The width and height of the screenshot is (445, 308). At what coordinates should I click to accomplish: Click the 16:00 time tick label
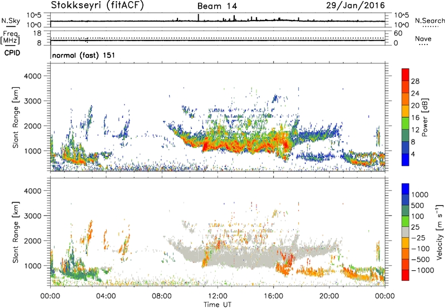[x=273, y=296]
